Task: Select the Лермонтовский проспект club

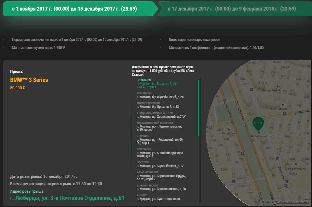Action: point(159,126)
